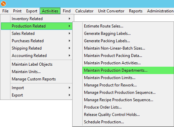Open the Print menu
Viewport: 174px width, 127px height.
tap(17, 11)
